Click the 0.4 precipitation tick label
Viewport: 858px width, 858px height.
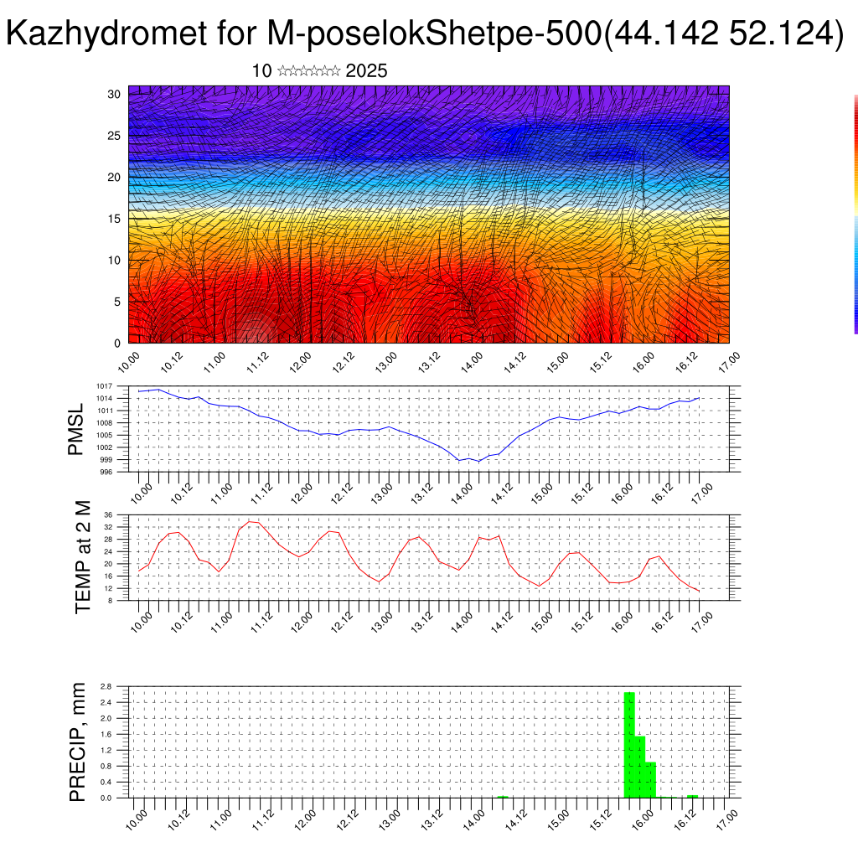click(106, 783)
